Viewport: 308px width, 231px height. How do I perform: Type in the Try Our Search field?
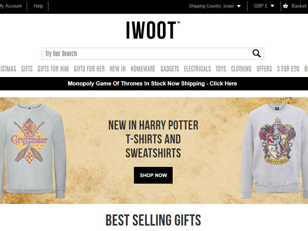point(146,54)
